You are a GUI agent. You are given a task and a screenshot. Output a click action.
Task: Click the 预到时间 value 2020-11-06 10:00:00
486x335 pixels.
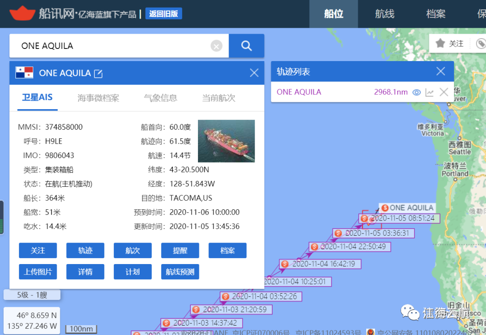point(205,212)
